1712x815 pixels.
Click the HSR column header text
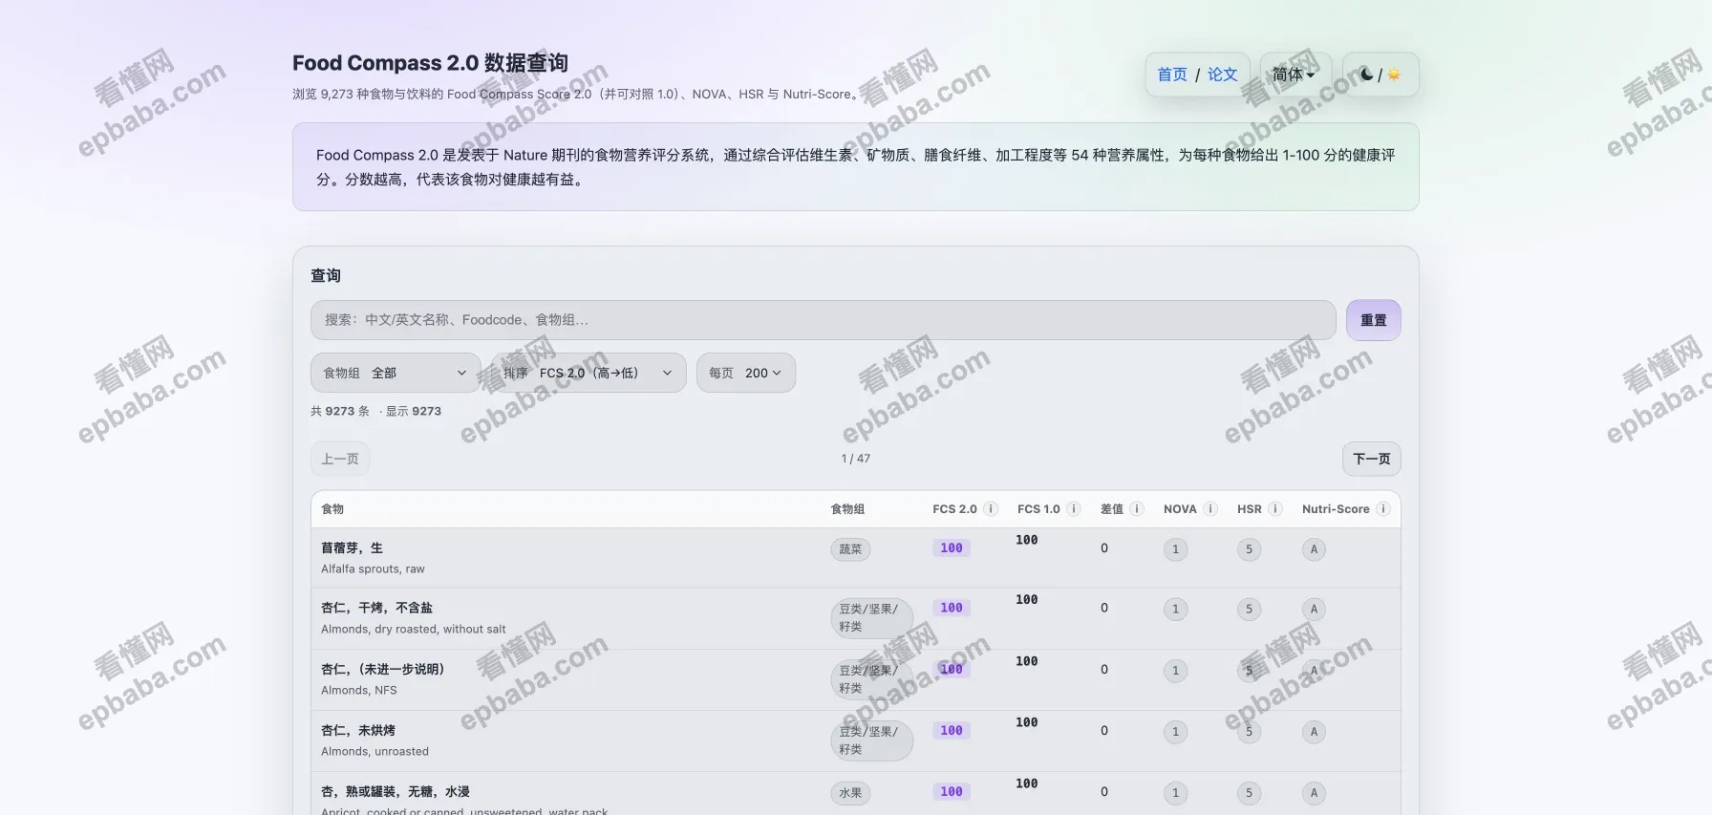pyautogui.click(x=1250, y=509)
